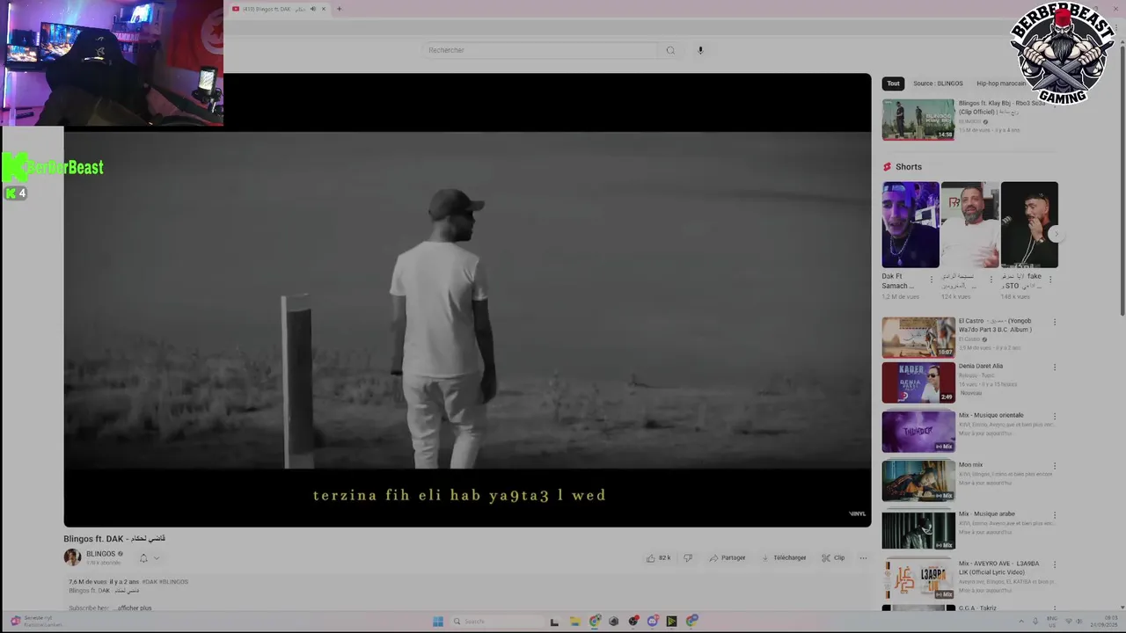
Task: Download video using Télécharger button
Action: click(x=784, y=557)
